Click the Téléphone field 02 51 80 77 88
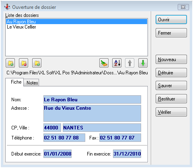Viewport: 193px width, 168px height. point(64,137)
